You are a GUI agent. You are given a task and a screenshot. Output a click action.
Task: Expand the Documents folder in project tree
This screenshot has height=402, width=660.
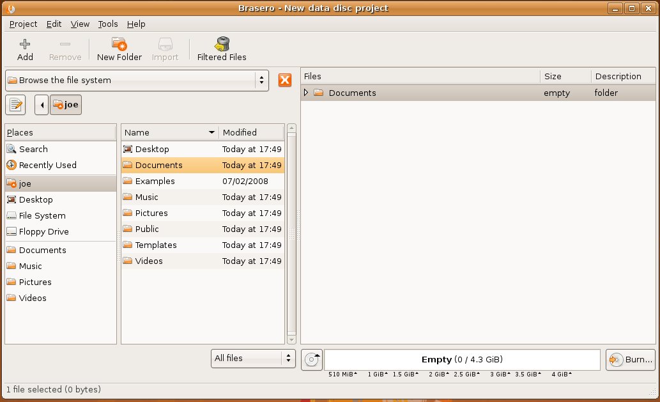[306, 93]
